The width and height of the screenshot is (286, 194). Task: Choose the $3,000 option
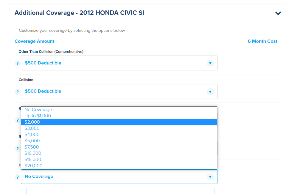coord(119,128)
